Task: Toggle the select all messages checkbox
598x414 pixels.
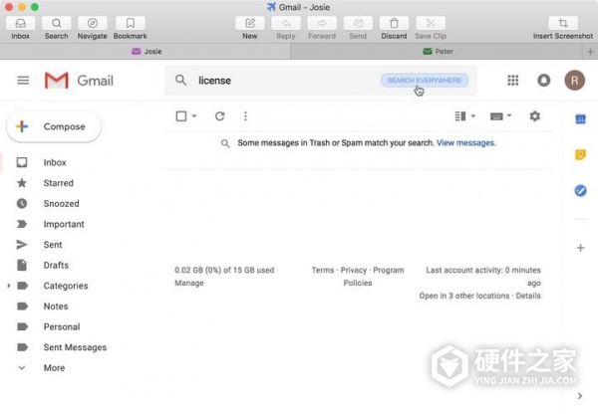Action: click(x=181, y=116)
